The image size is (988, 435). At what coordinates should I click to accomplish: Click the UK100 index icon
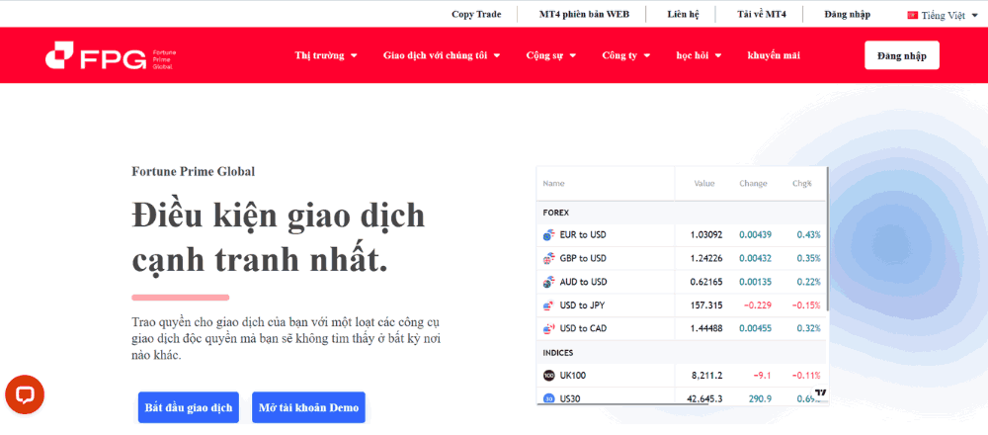pyautogui.click(x=549, y=376)
